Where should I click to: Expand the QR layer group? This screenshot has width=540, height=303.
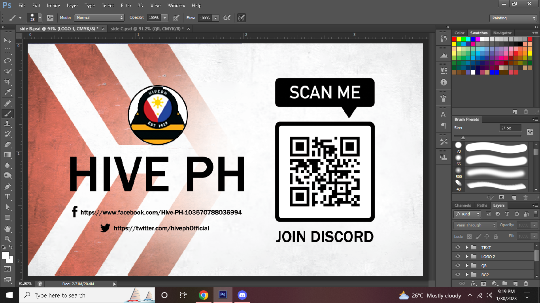tap(467, 266)
